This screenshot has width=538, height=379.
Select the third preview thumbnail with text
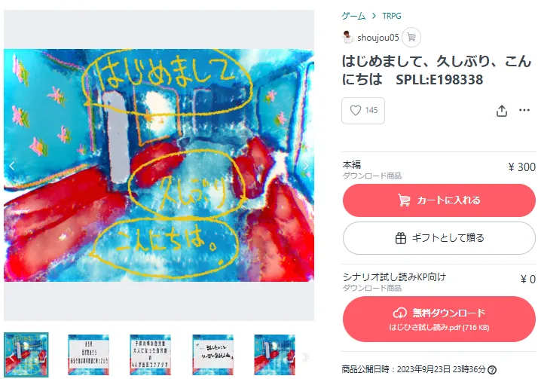tap(150, 355)
